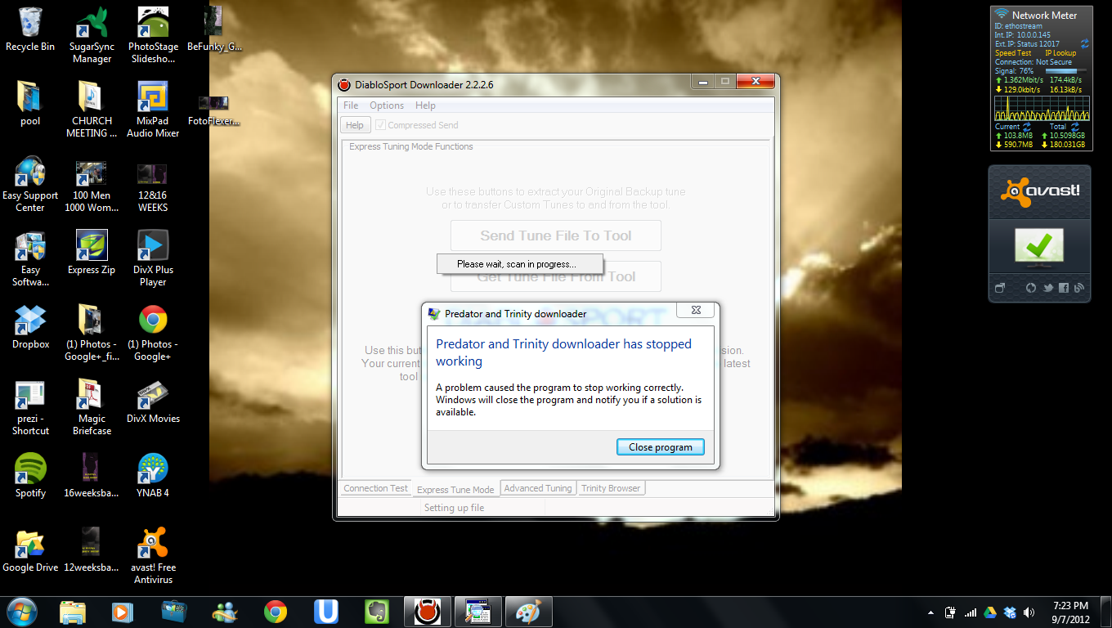The height and width of the screenshot is (628, 1112).
Task: Open the Help menu in the menu bar
Action: click(425, 105)
